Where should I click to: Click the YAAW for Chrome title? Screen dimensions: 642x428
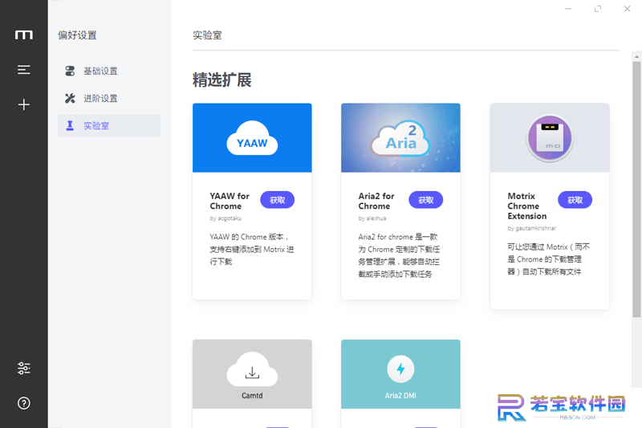pos(230,201)
